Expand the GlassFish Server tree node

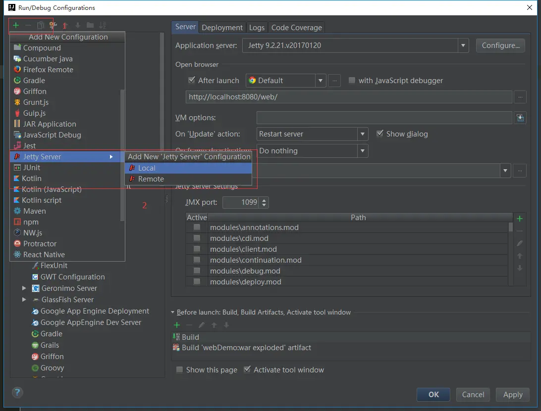pos(24,299)
